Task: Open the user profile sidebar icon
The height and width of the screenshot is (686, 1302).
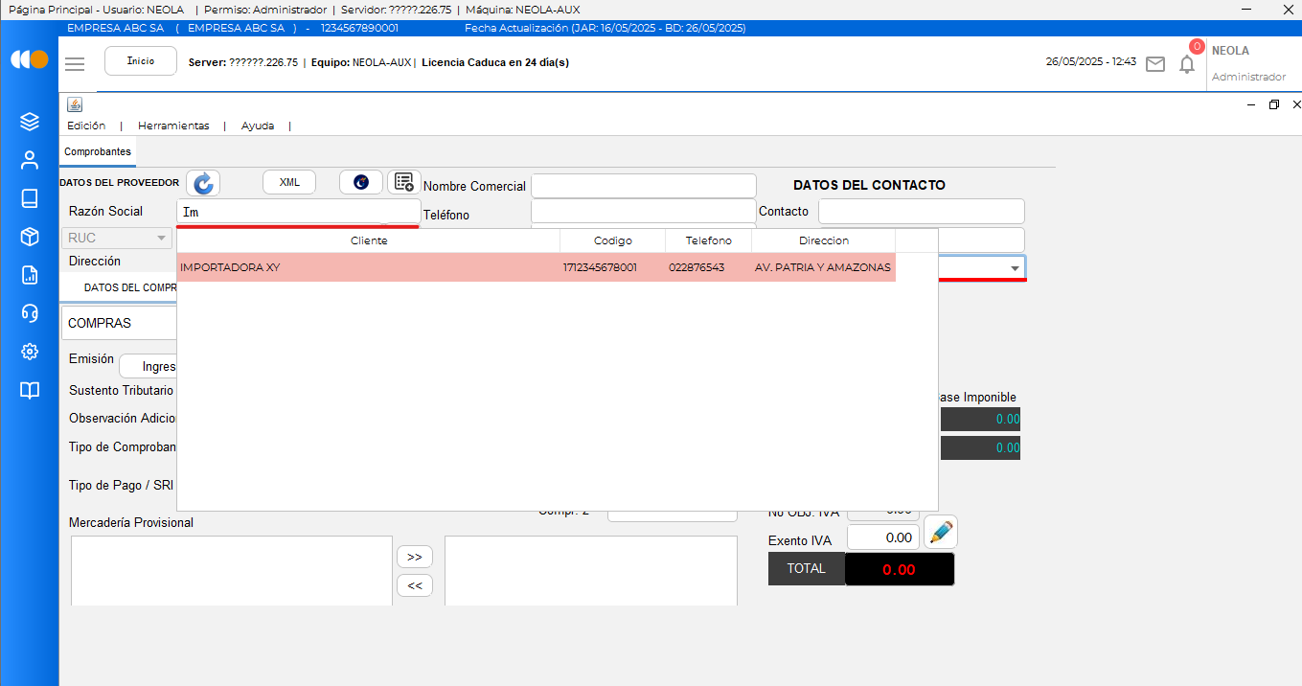Action: click(x=30, y=160)
